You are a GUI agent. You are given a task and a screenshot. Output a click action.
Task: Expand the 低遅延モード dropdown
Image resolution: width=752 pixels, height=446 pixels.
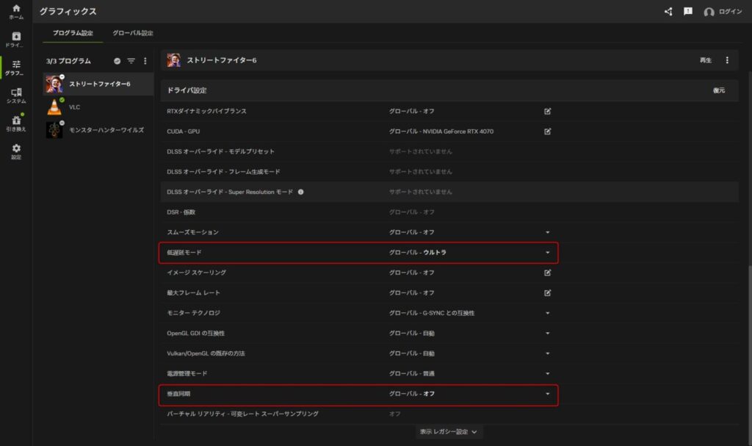tap(547, 253)
